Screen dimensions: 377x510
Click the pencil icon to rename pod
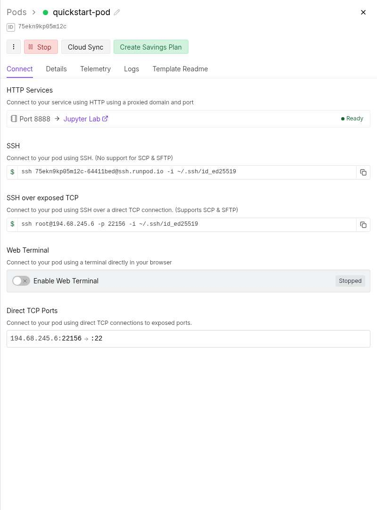pyautogui.click(x=117, y=12)
